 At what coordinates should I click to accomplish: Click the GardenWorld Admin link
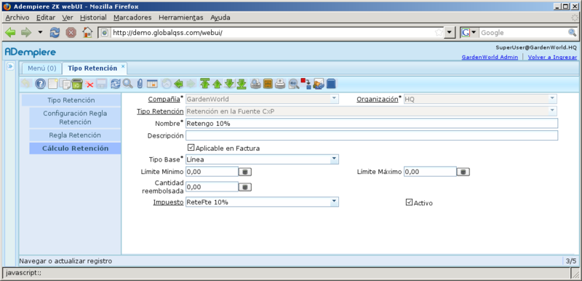pos(490,58)
